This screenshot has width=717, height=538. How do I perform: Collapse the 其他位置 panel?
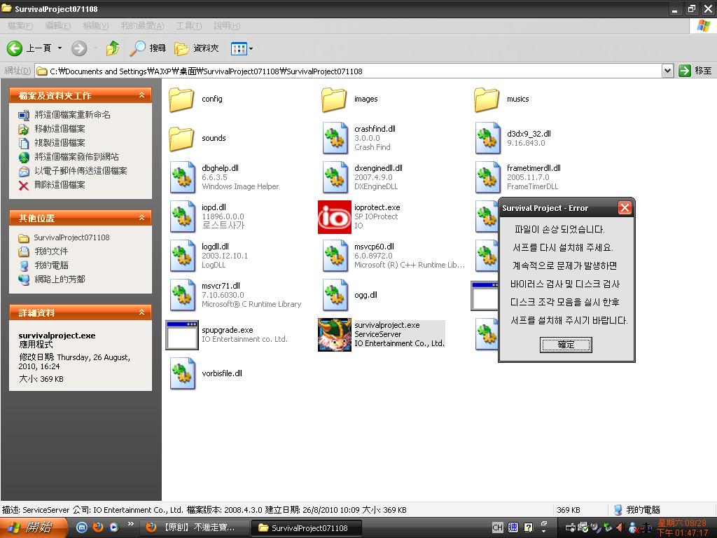click(x=141, y=218)
